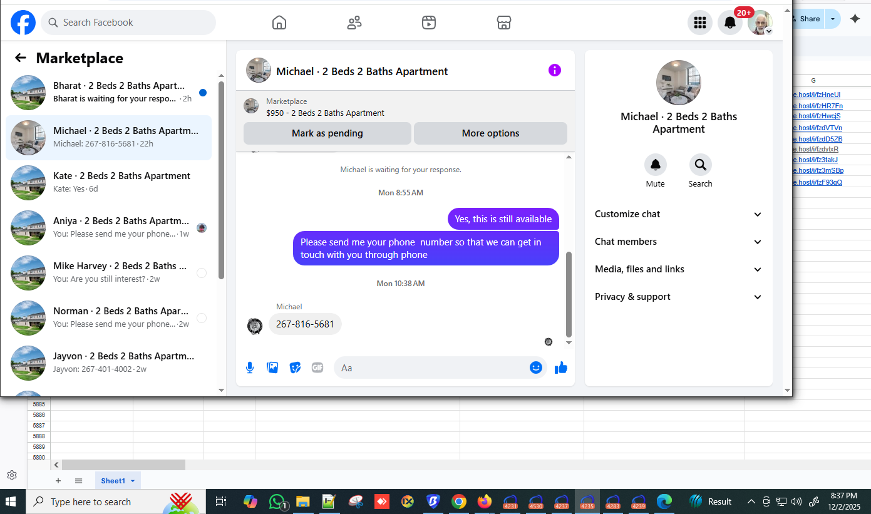The height and width of the screenshot is (514, 871).
Task: Open the Sheet1 tab
Action: click(118, 481)
